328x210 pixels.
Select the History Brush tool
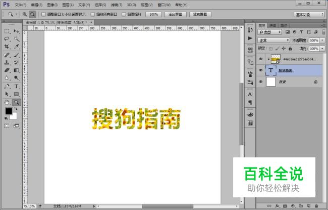tap(16, 63)
